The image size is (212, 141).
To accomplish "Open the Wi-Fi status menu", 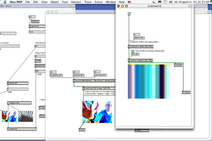I will coord(165,2).
